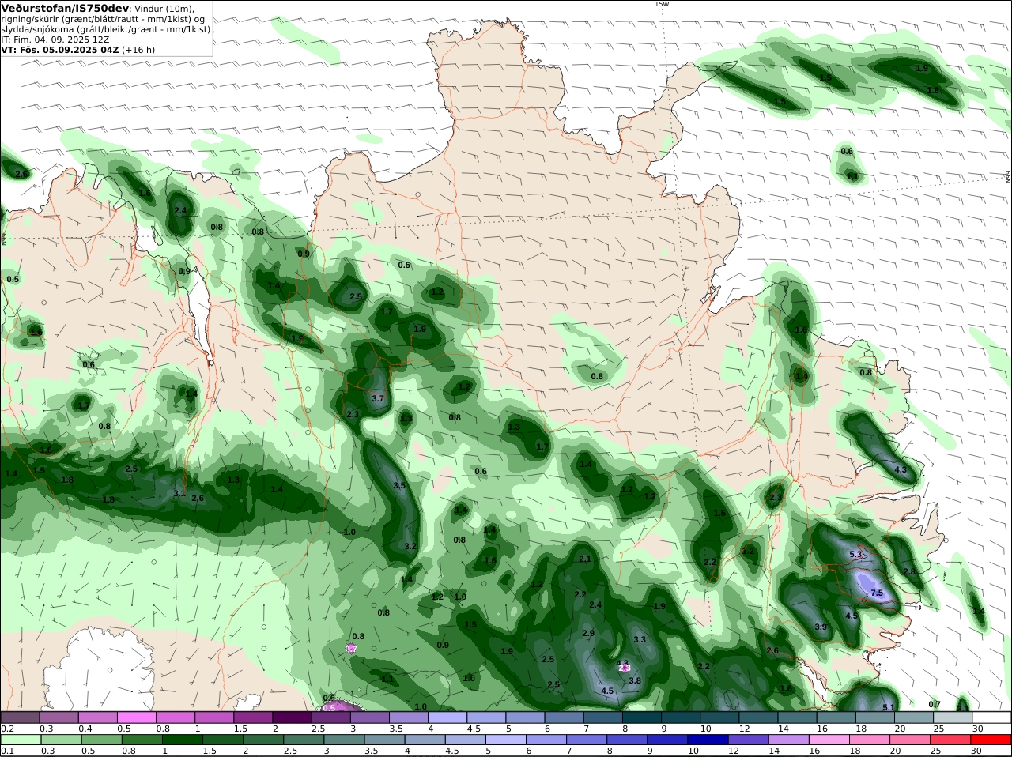Screen dimensions: 1012x757
Task: Click the "5.3" precipitation value on the map
Action: [x=855, y=555]
